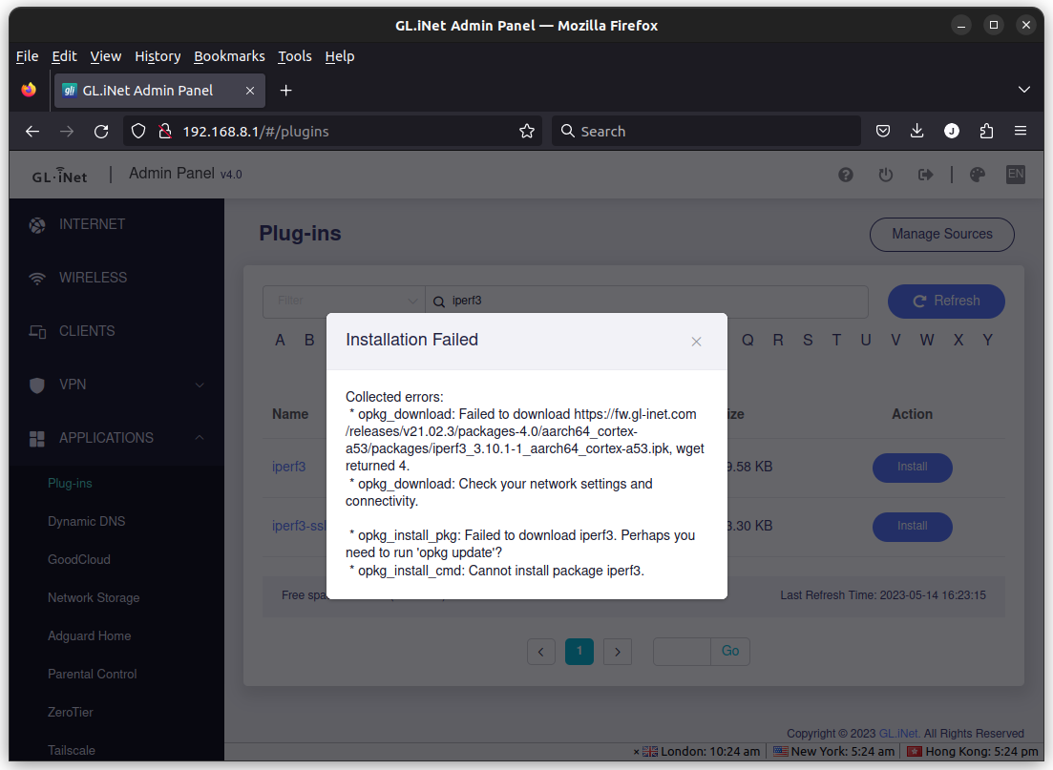Image resolution: width=1053 pixels, height=770 pixels.
Task: Click the logout icon in header
Action: pos(925,175)
